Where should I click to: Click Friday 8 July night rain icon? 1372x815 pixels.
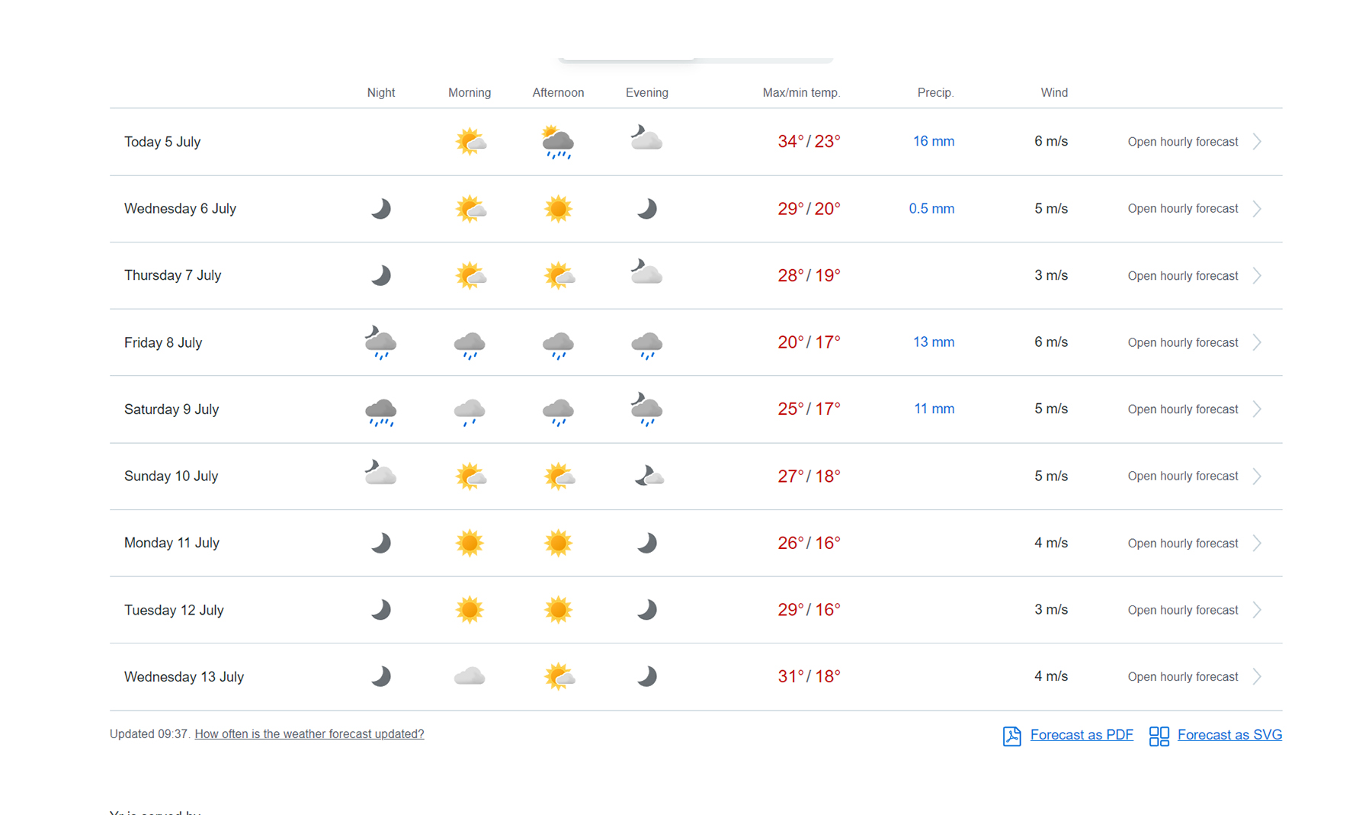[380, 342]
